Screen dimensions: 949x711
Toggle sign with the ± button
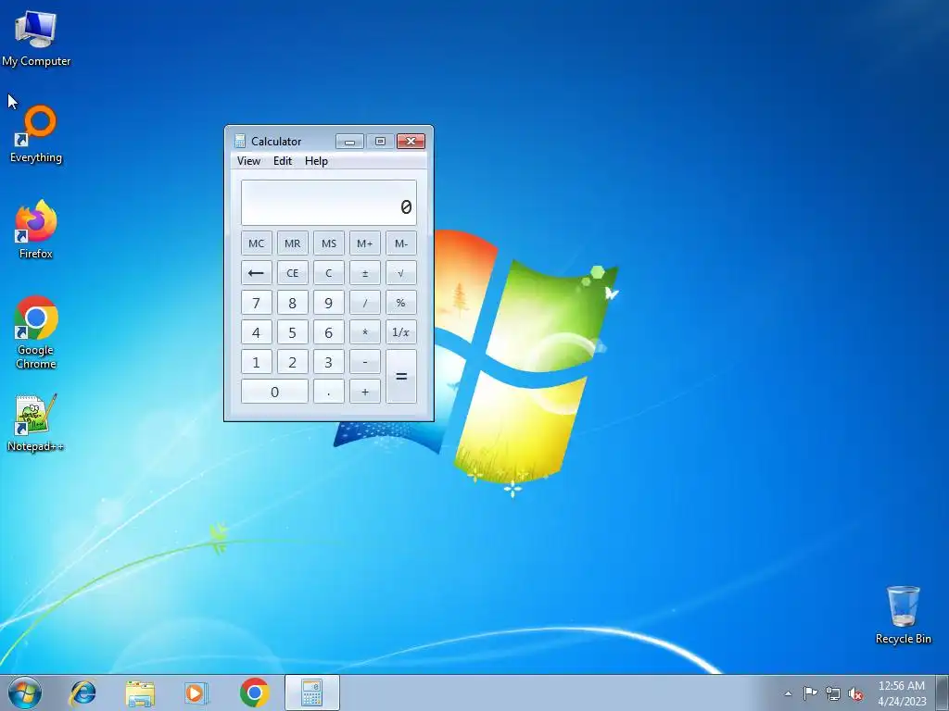[365, 273]
